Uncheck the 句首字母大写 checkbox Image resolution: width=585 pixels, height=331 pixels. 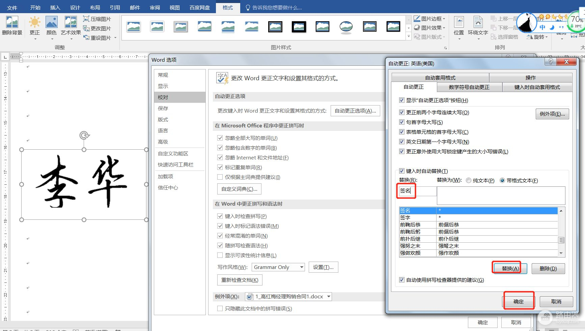coord(402,122)
